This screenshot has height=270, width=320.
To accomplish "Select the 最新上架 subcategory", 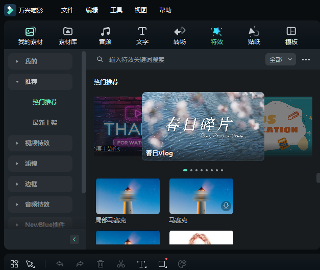I will (x=45, y=122).
